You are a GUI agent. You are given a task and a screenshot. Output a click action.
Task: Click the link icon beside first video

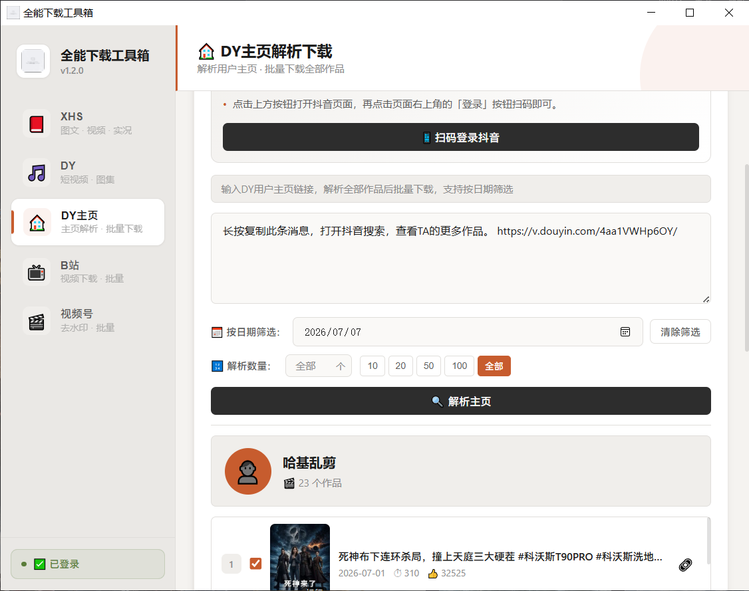click(x=685, y=565)
